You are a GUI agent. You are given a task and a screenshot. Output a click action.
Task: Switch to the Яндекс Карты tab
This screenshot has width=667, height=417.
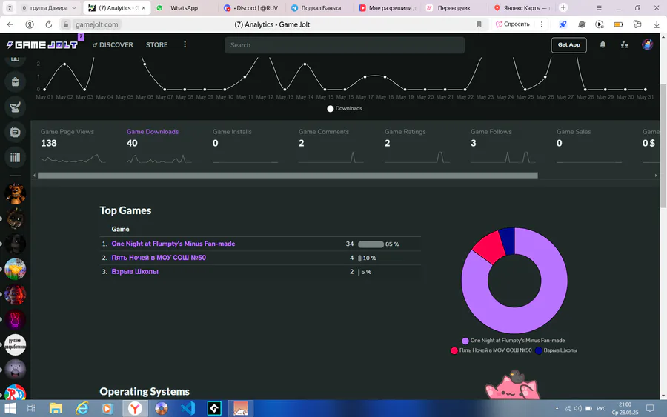pos(522,8)
